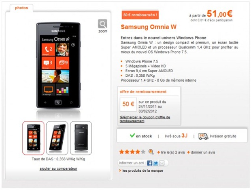Open télécharger le coupon d'offre link
Image resolution: width=251 pixels, height=190 pixels.
[145, 119]
